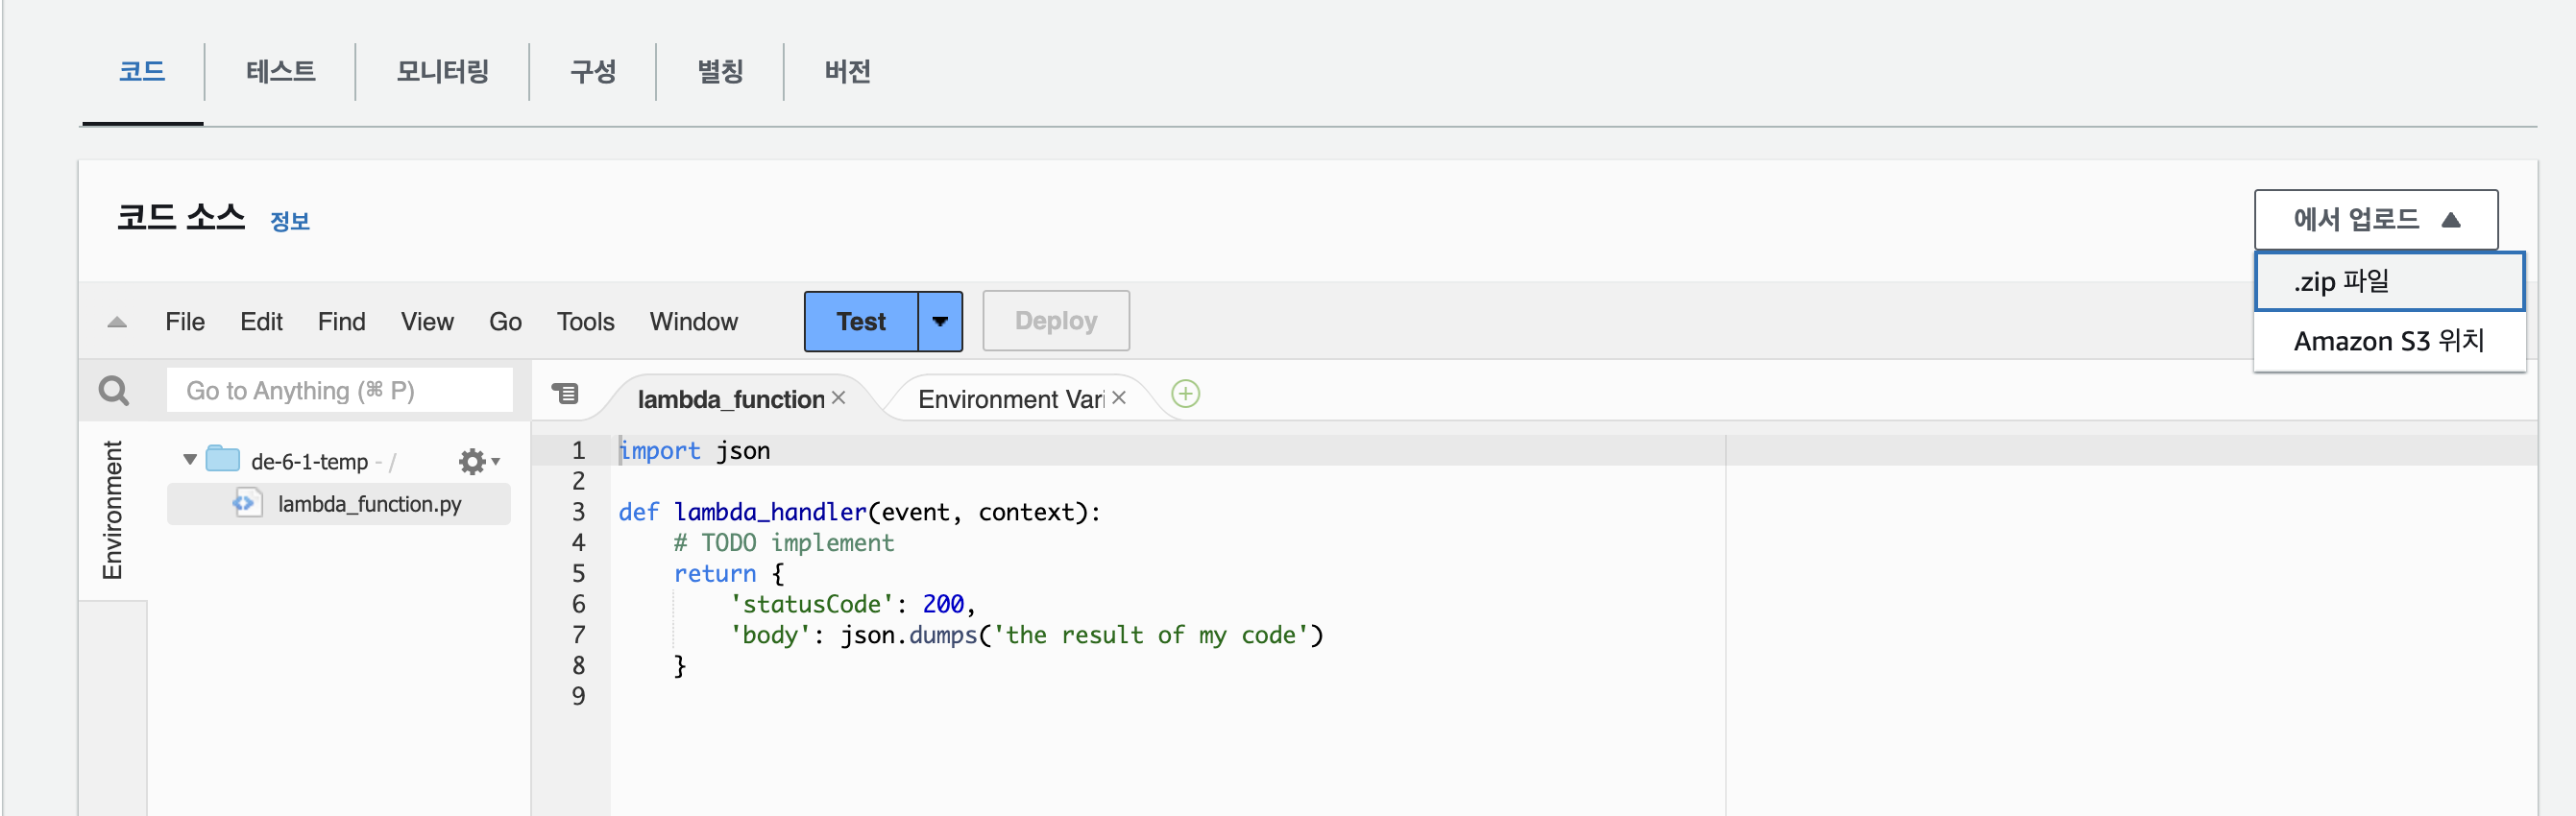The width and height of the screenshot is (2576, 816).
Task: Open the 구성 tab
Action: tap(593, 72)
